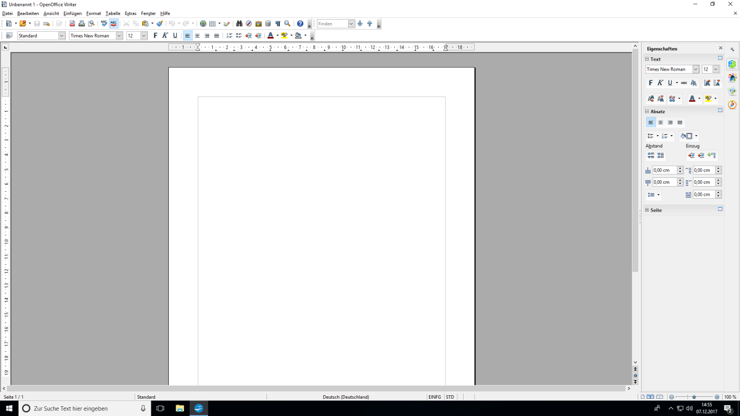Toggle numbering list in formatting toolbar
Screen dimensions: 740x416
point(230,35)
